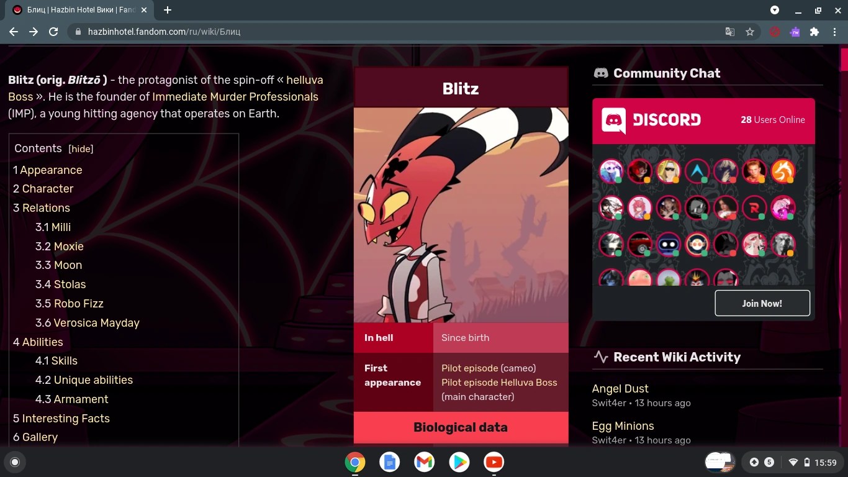
Task: Click the Google Translate icon in address bar
Action: point(730,32)
